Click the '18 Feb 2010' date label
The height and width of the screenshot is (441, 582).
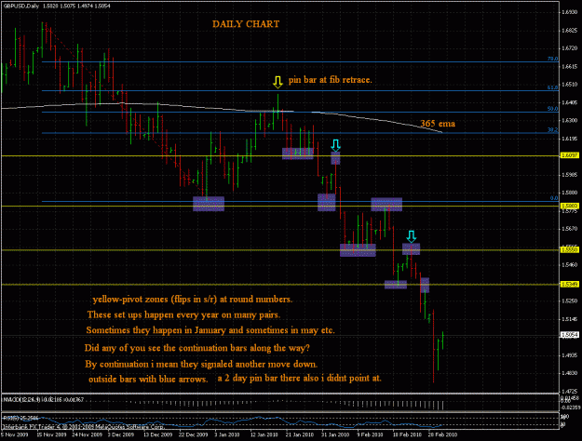(x=407, y=434)
